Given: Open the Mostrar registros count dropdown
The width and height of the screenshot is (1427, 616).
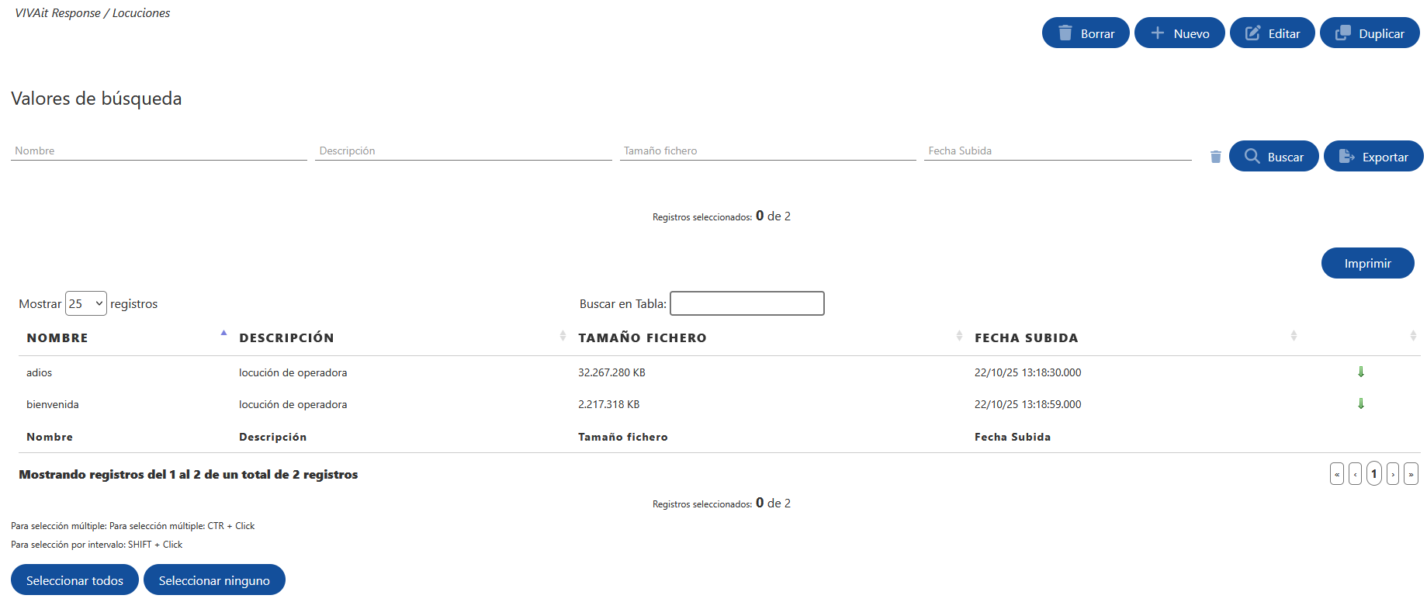Looking at the screenshot, I should tap(85, 303).
